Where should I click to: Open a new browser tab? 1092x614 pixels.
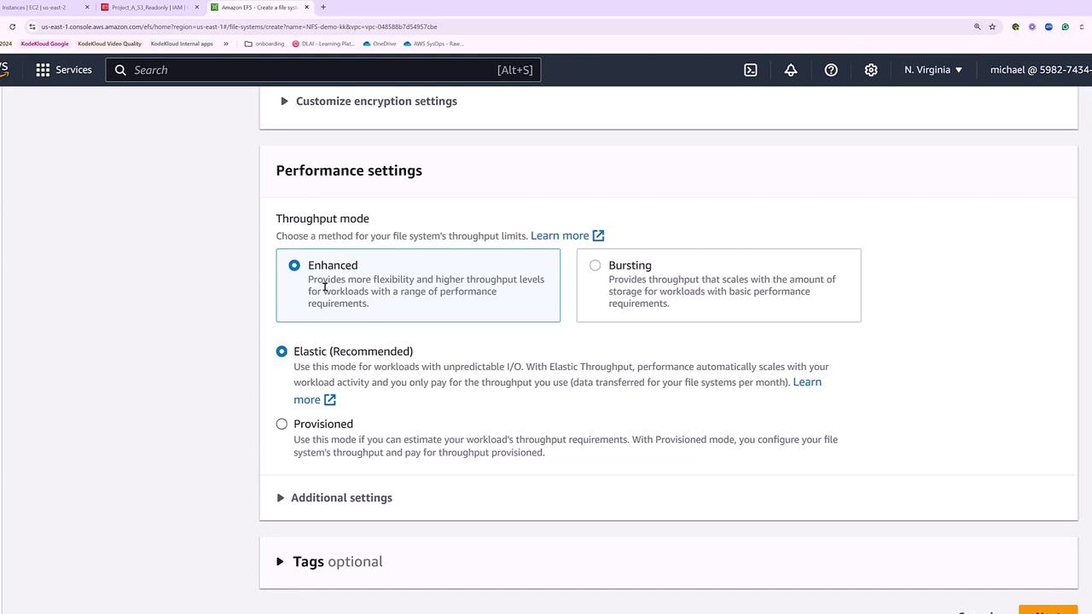click(322, 7)
